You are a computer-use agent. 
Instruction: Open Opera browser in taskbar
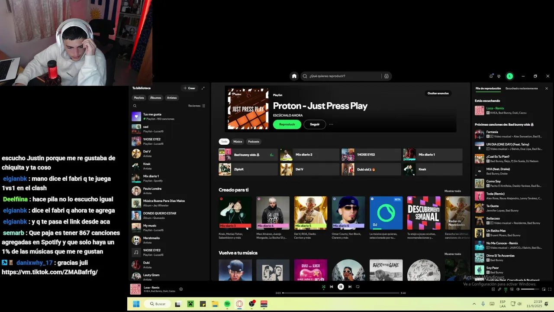[239, 304]
